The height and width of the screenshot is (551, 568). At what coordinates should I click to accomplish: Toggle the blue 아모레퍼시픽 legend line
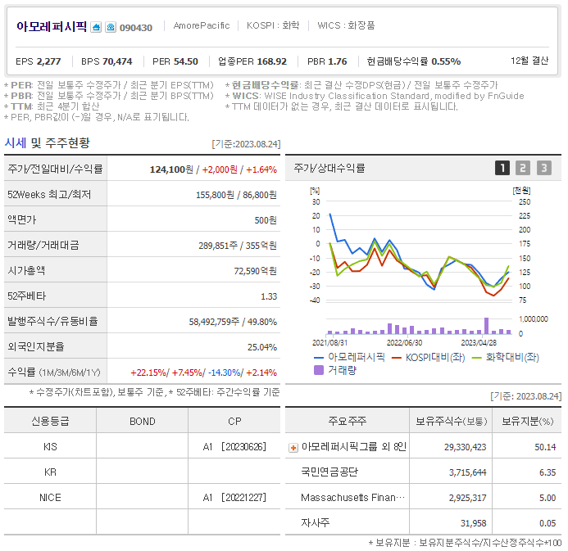point(349,358)
